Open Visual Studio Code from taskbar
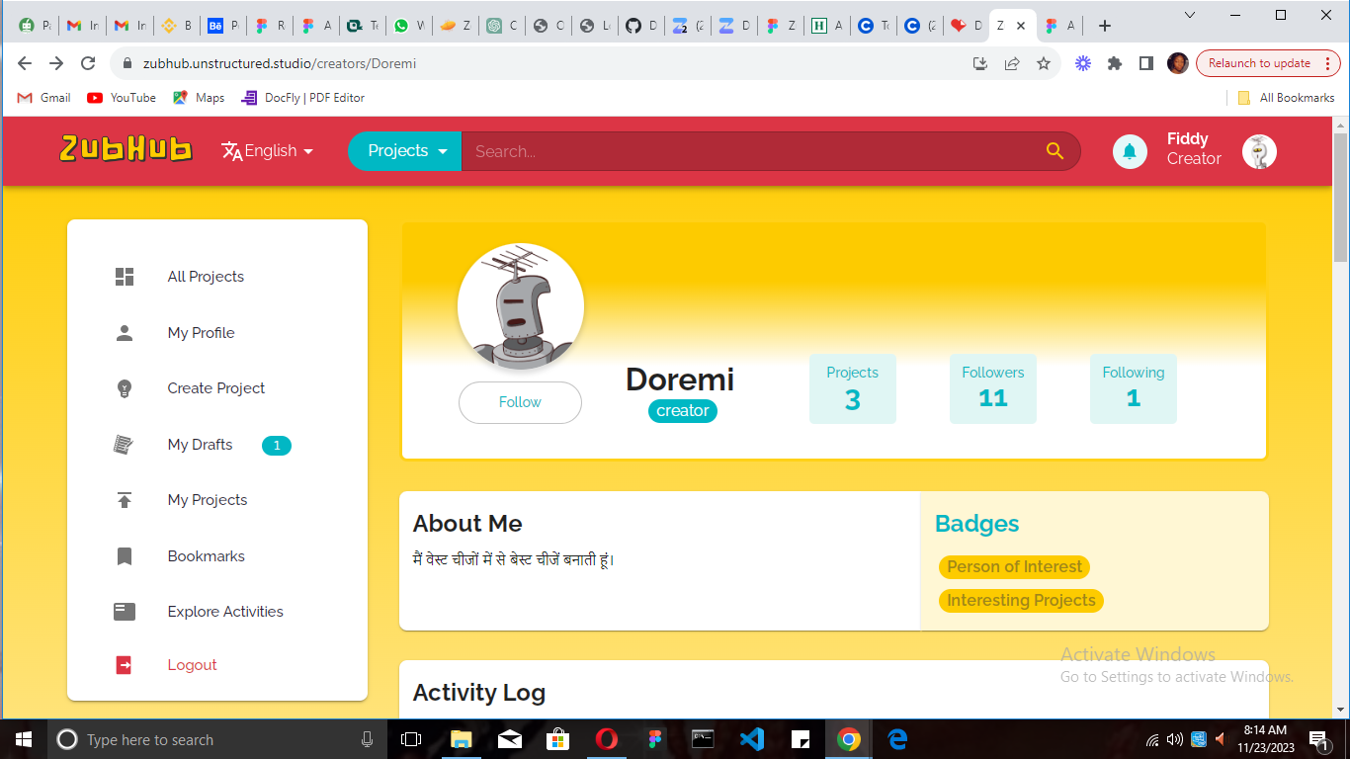This screenshot has height=759, width=1350. 752,739
